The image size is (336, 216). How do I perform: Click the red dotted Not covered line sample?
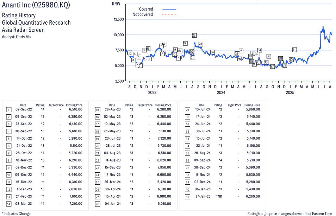click(169, 14)
